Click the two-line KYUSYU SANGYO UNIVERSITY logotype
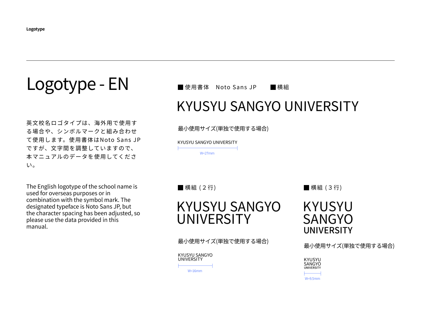 (x=229, y=213)
